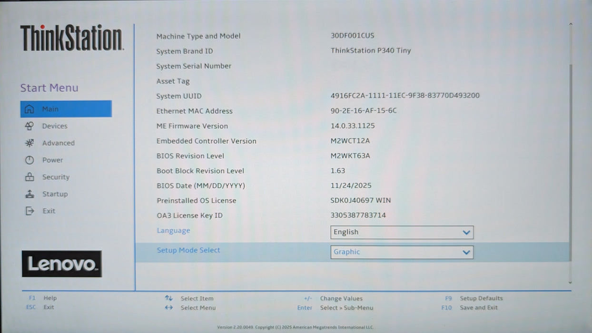592x333 pixels.
Task: Click the Security padlock icon
Action: 30,177
